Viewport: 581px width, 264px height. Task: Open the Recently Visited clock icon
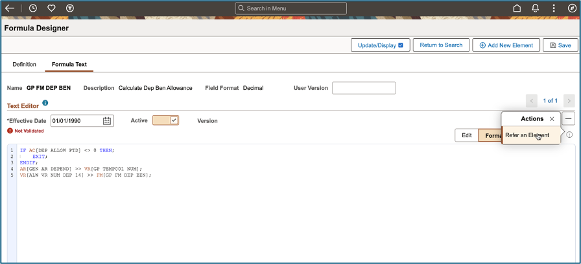pos(33,8)
